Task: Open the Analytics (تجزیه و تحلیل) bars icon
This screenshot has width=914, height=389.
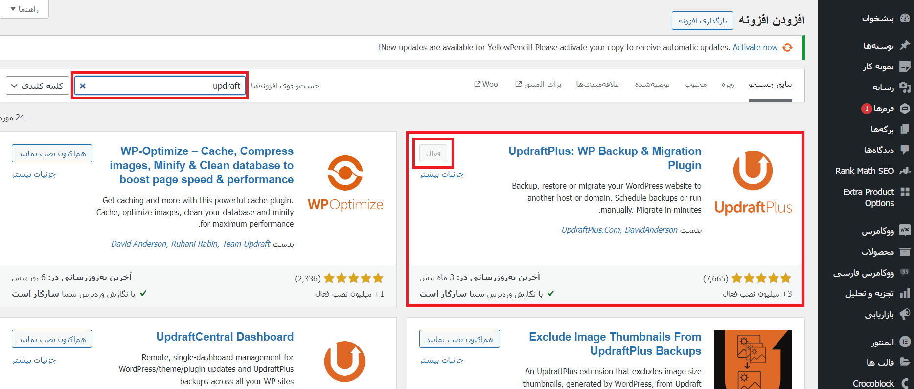Action: (905, 293)
